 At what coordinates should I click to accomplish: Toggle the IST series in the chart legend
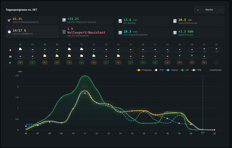pyautogui.click(x=185, y=70)
